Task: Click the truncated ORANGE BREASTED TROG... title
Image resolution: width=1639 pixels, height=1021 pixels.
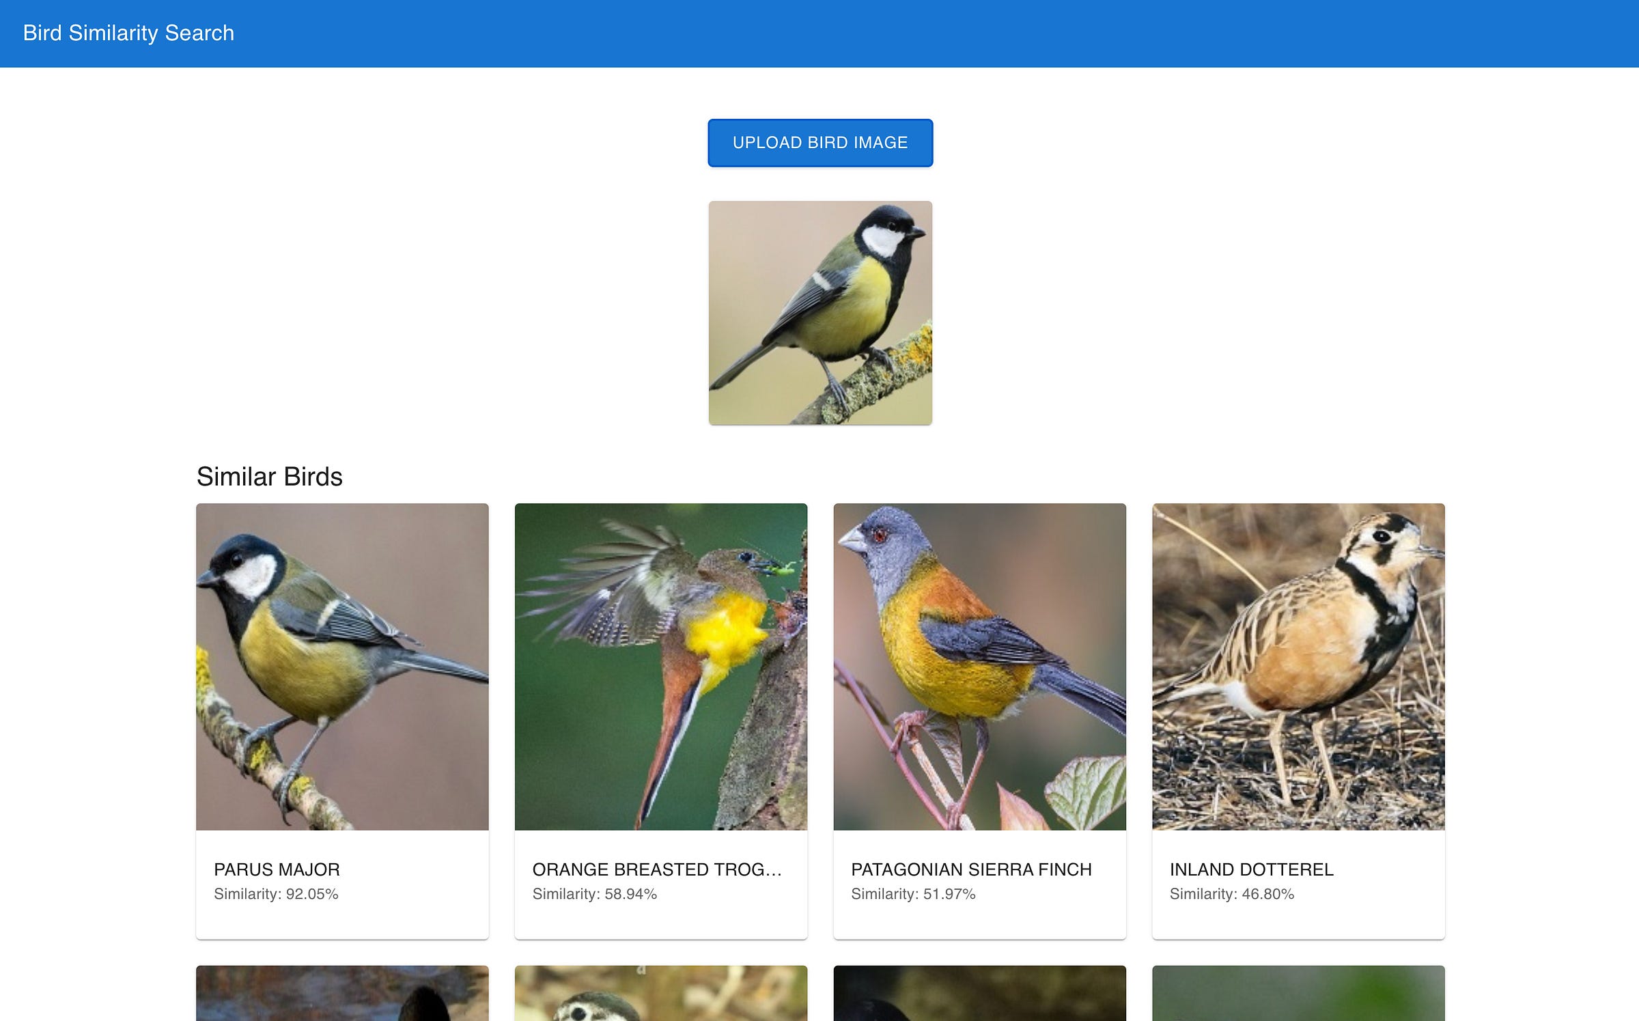Action: [x=656, y=869]
